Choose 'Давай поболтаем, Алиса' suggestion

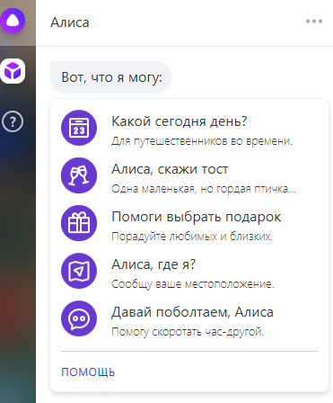point(192,312)
